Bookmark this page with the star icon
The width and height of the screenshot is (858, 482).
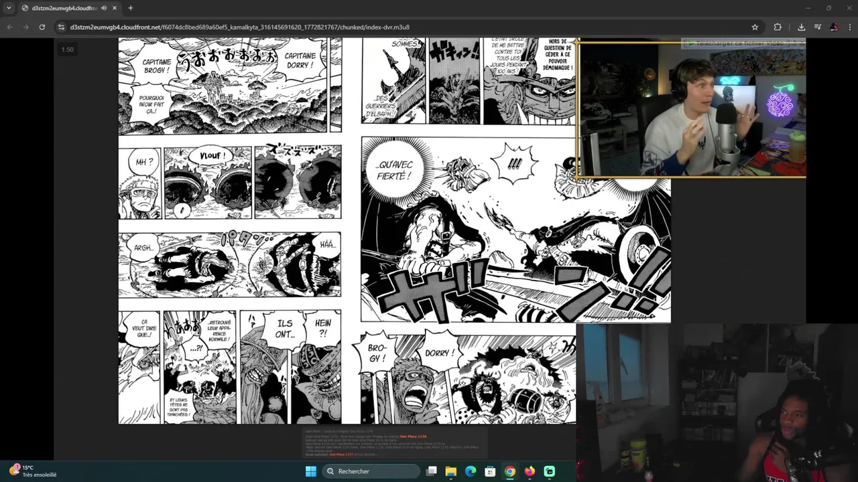click(755, 27)
